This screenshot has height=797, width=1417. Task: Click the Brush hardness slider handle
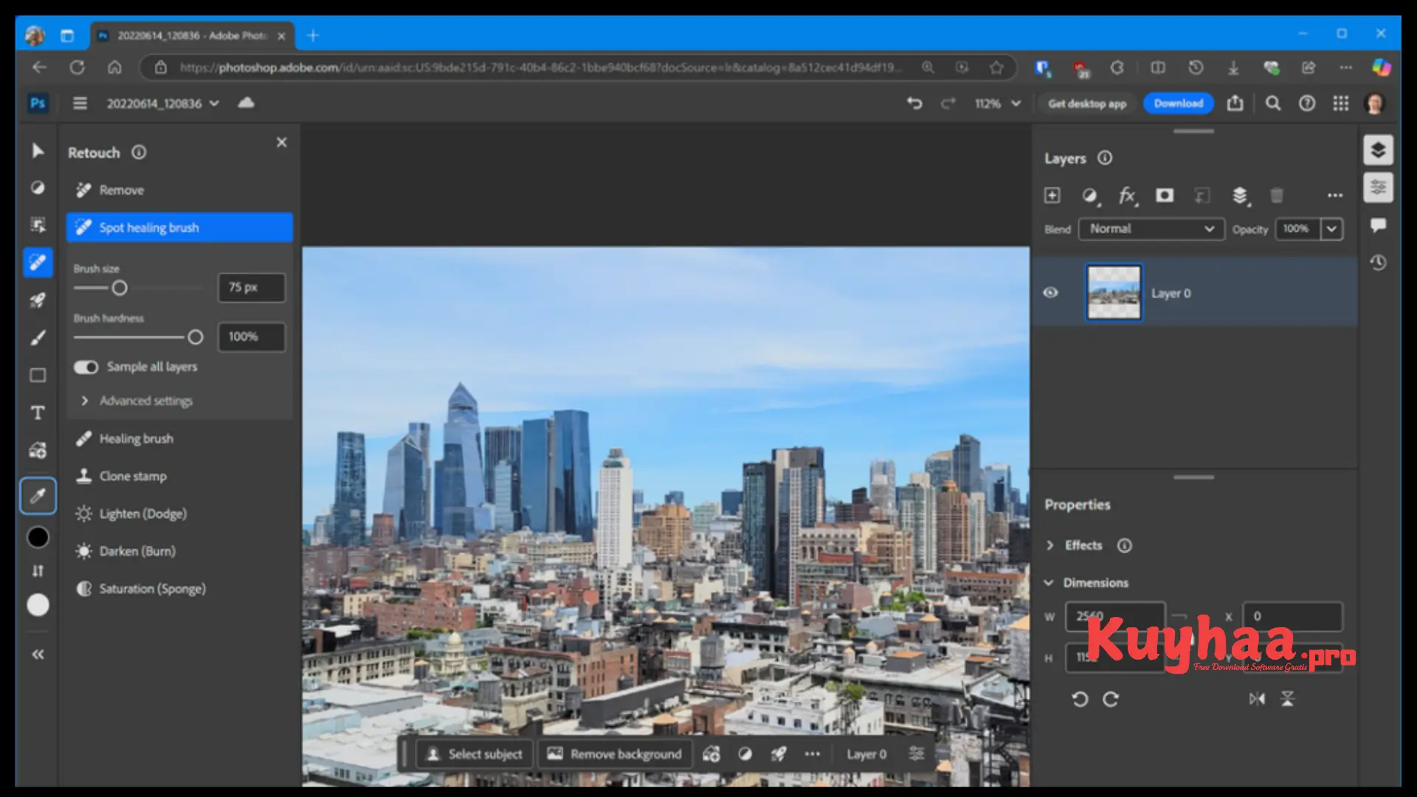pos(195,337)
